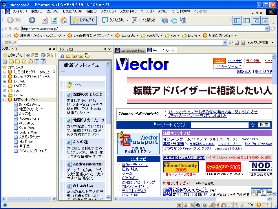
Task: Toggle the leftmost sidebar layout button in the main toolbar
Action: 237,20
